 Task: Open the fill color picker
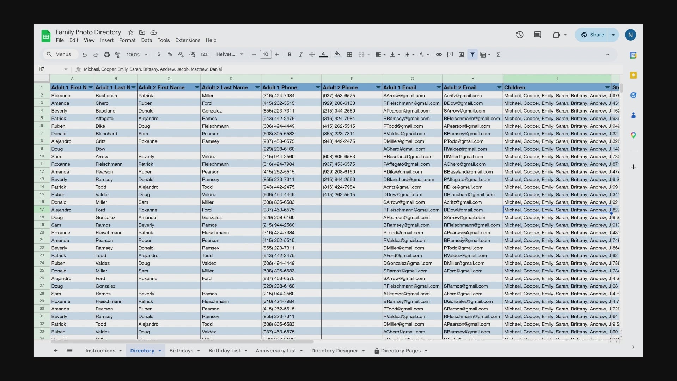[337, 54]
